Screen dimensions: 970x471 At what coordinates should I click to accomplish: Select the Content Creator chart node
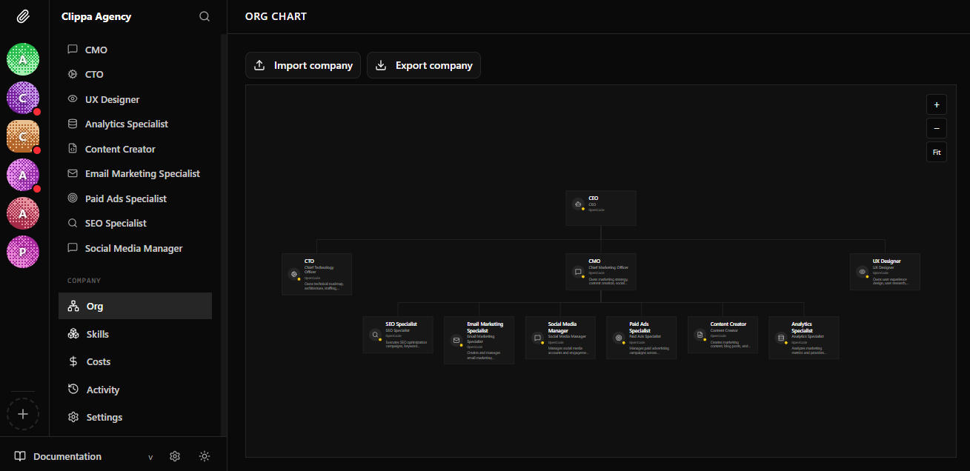722,335
